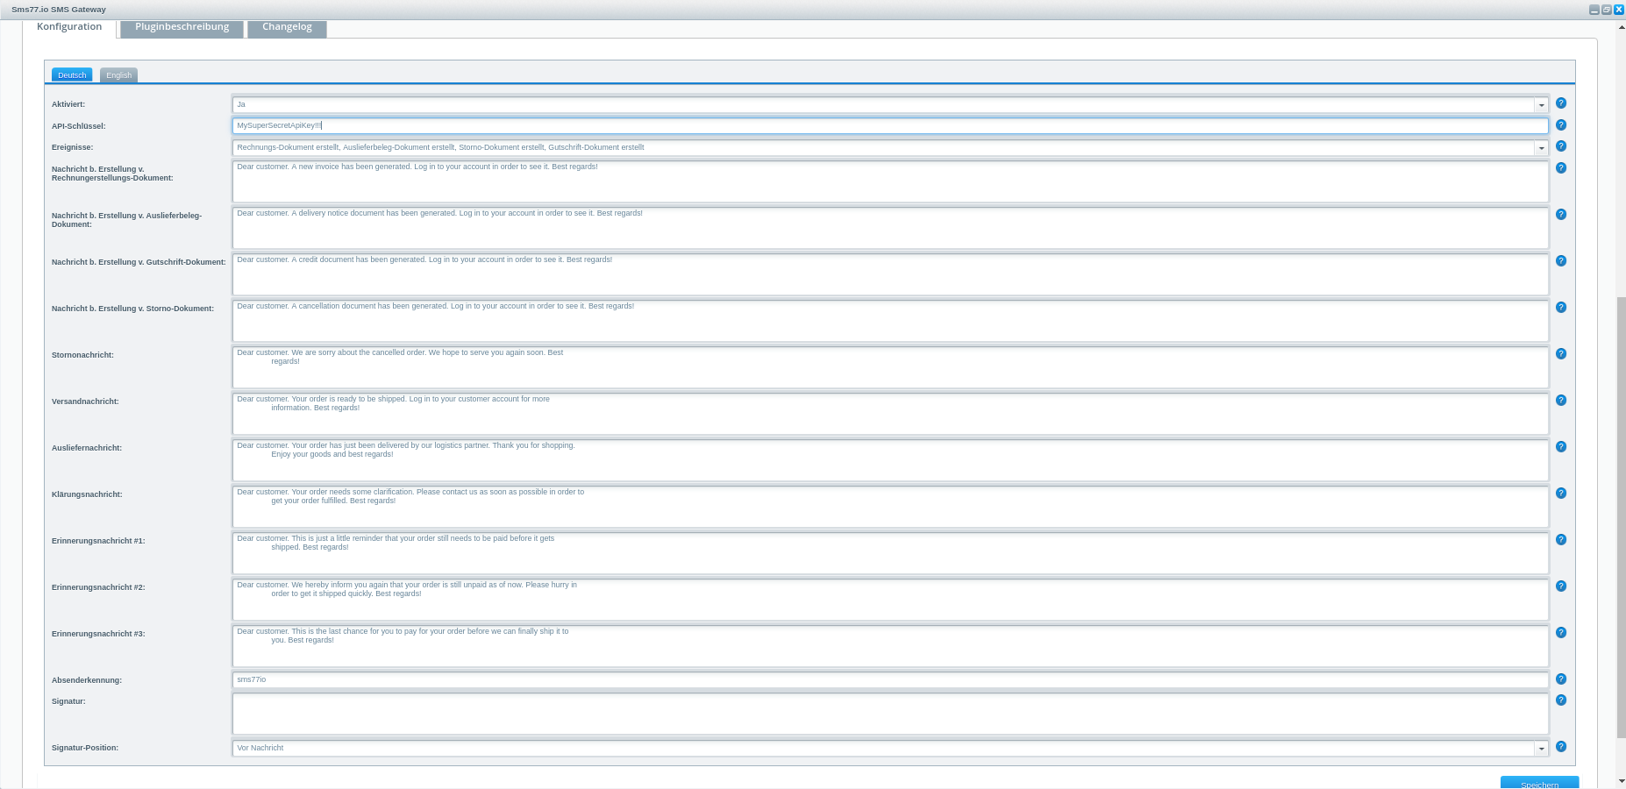Edit the Stornonachricht message textarea

click(890, 367)
